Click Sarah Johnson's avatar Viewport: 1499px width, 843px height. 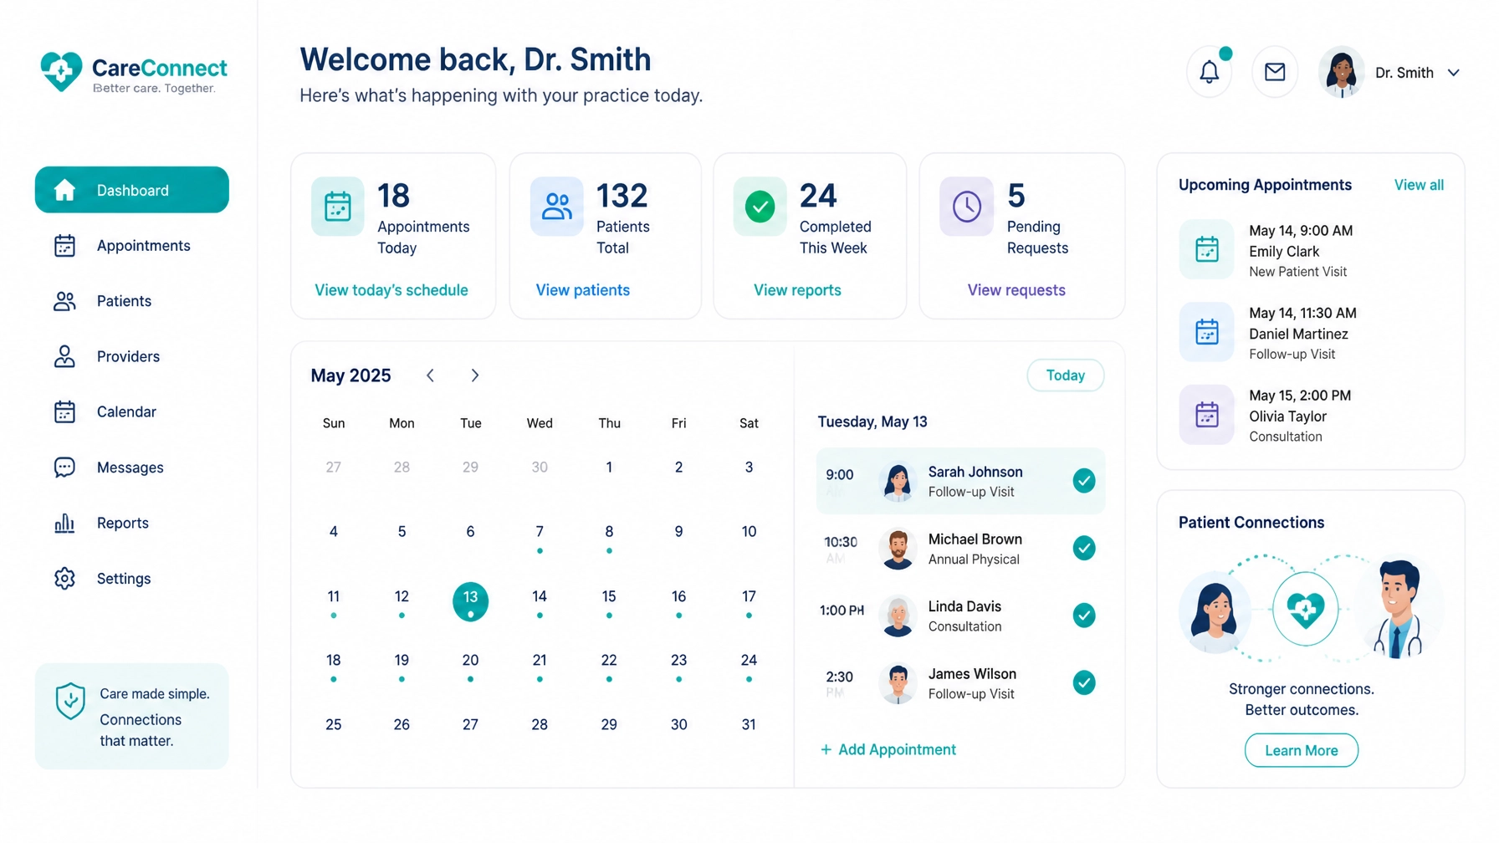(x=898, y=482)
